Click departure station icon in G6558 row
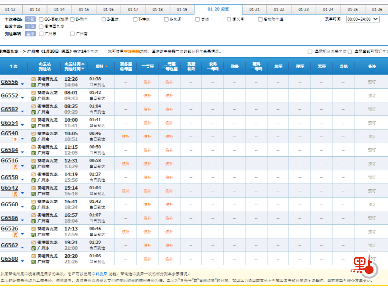 (33, 174)
